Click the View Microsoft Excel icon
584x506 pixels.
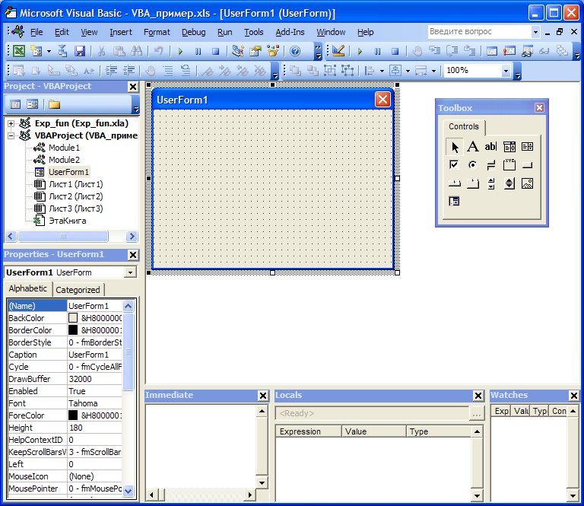19,51
